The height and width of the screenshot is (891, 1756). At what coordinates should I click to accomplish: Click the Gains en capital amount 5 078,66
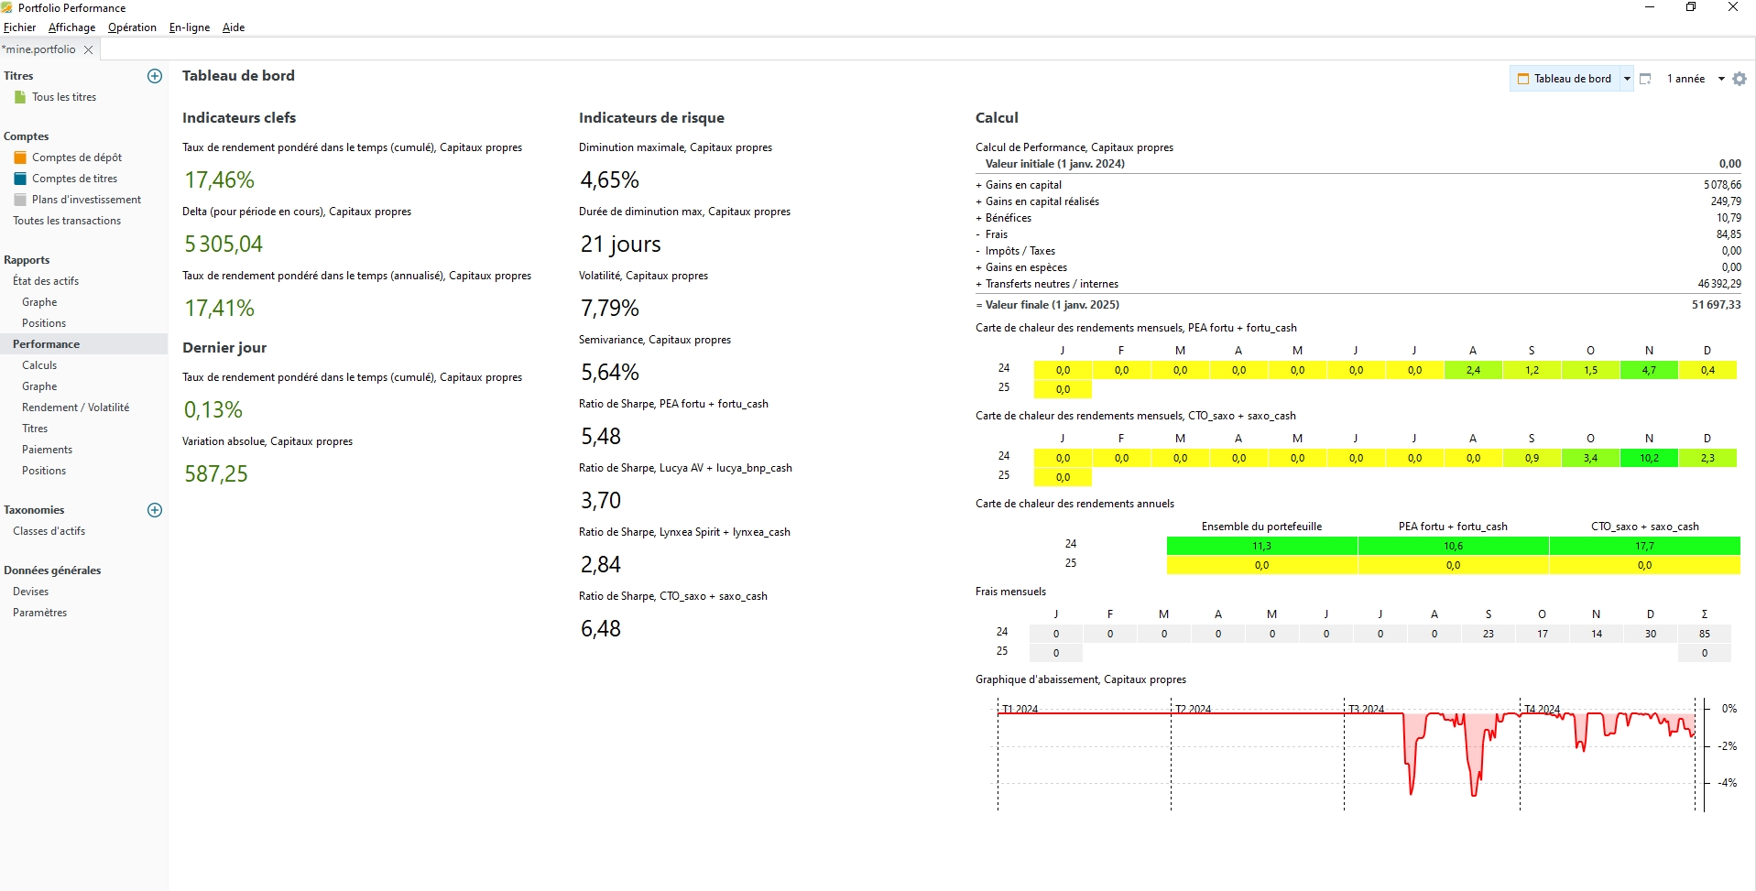point(1722,185)
